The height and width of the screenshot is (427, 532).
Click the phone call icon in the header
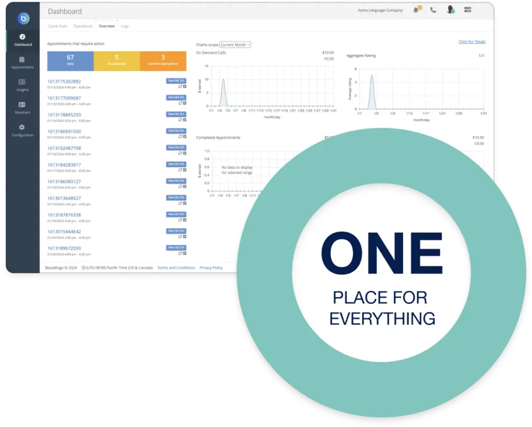point(433,10)
